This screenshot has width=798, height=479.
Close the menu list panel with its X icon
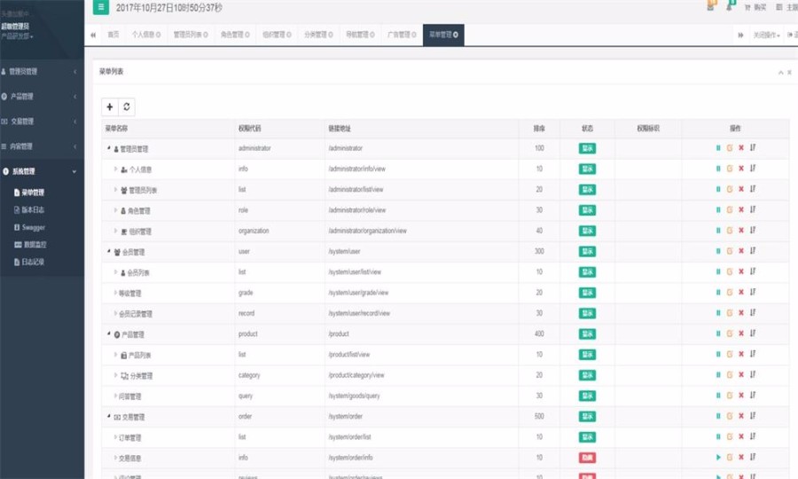coord(789,72)
